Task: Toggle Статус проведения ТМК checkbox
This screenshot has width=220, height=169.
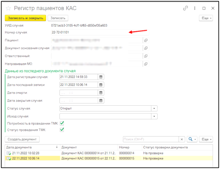Action: [x=62, y=129]
